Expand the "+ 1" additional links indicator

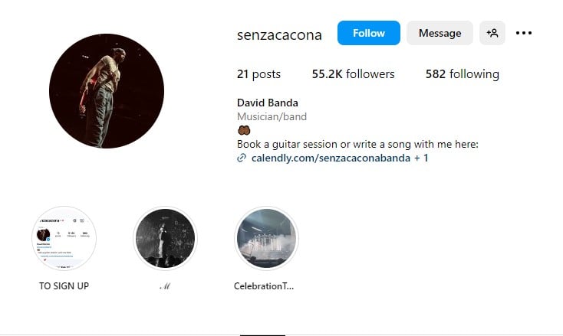(422, 158)
